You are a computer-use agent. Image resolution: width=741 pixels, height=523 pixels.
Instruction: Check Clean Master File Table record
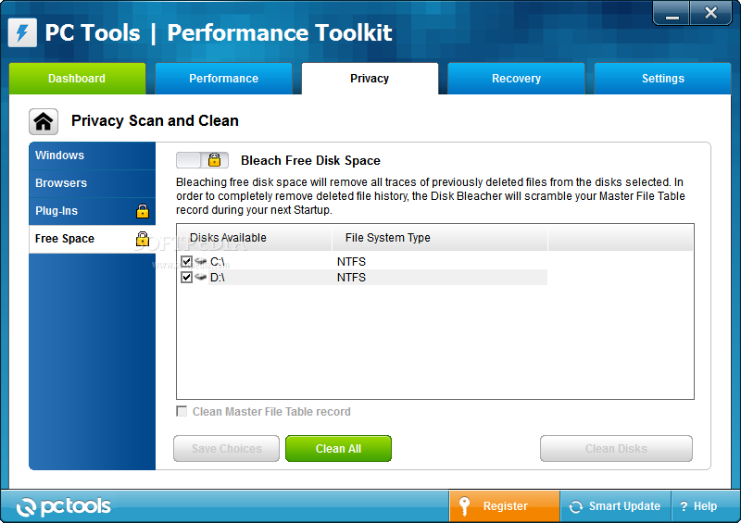click(182, 411)
